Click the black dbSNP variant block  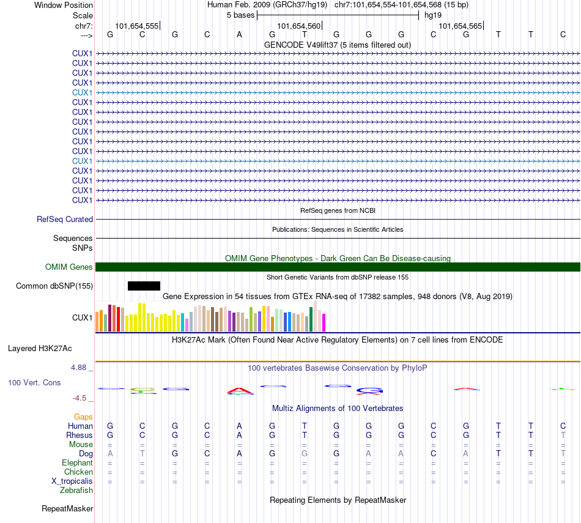144,286
